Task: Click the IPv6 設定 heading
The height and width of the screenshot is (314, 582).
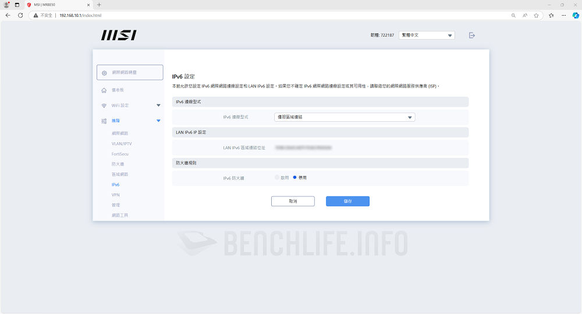Action: (183, 76)
